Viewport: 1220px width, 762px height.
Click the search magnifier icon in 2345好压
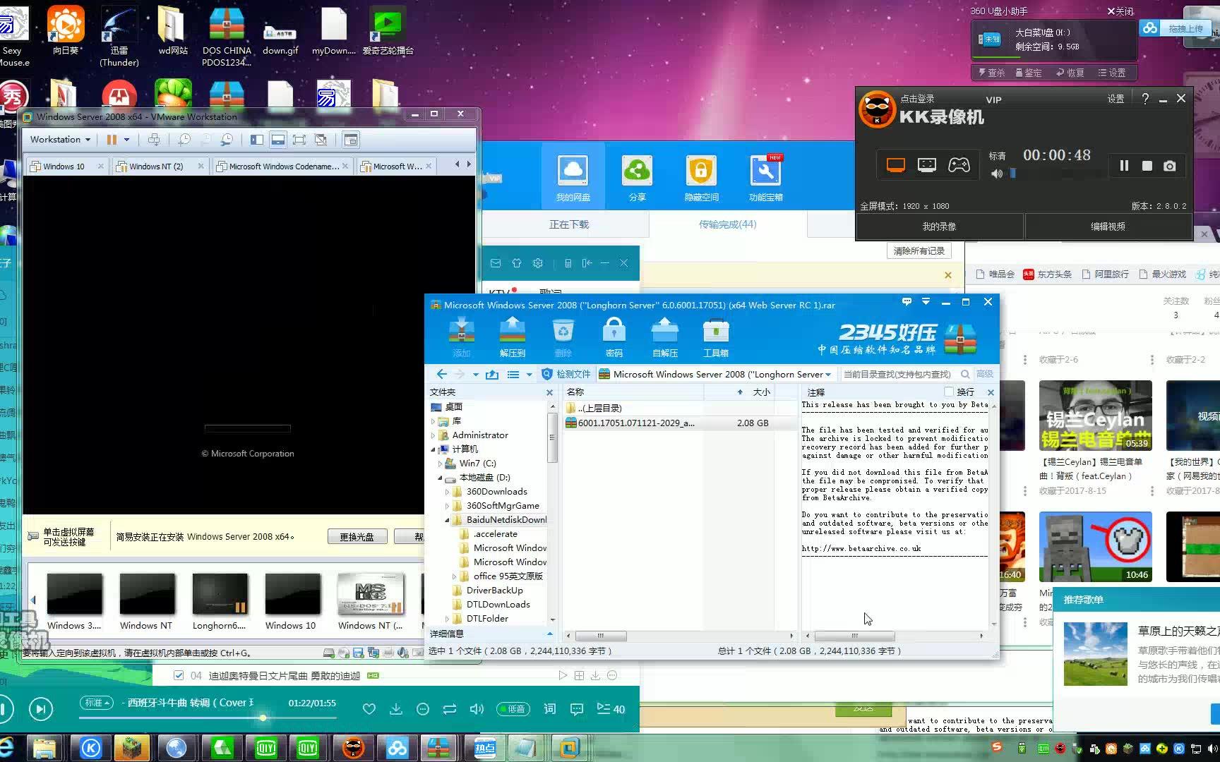[965, 374]
